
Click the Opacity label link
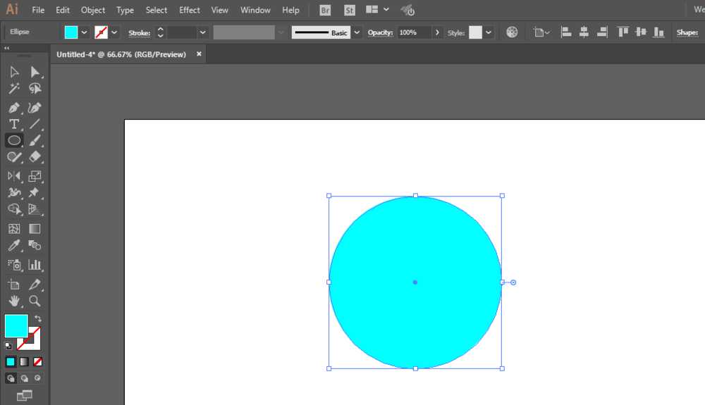pyautogui.click(x=381, y=32)
